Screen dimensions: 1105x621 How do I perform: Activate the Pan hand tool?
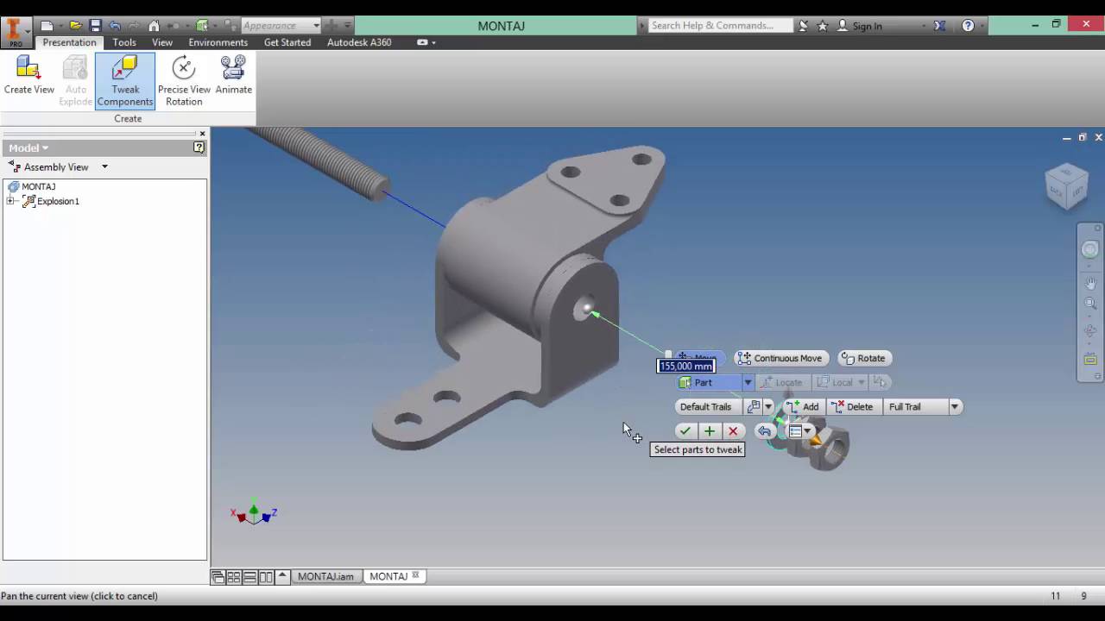pos(1090,283)
